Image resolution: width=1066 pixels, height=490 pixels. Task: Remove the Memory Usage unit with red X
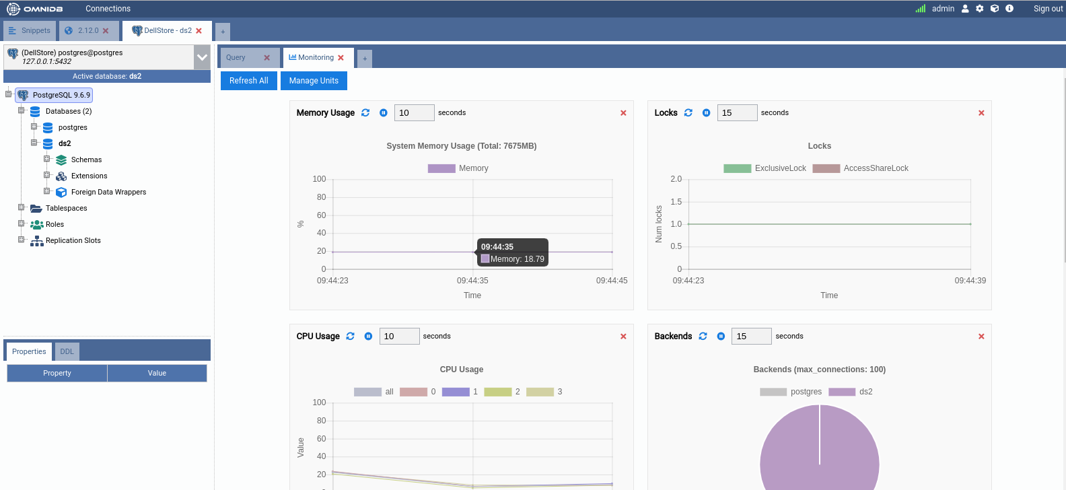(623, 113)
